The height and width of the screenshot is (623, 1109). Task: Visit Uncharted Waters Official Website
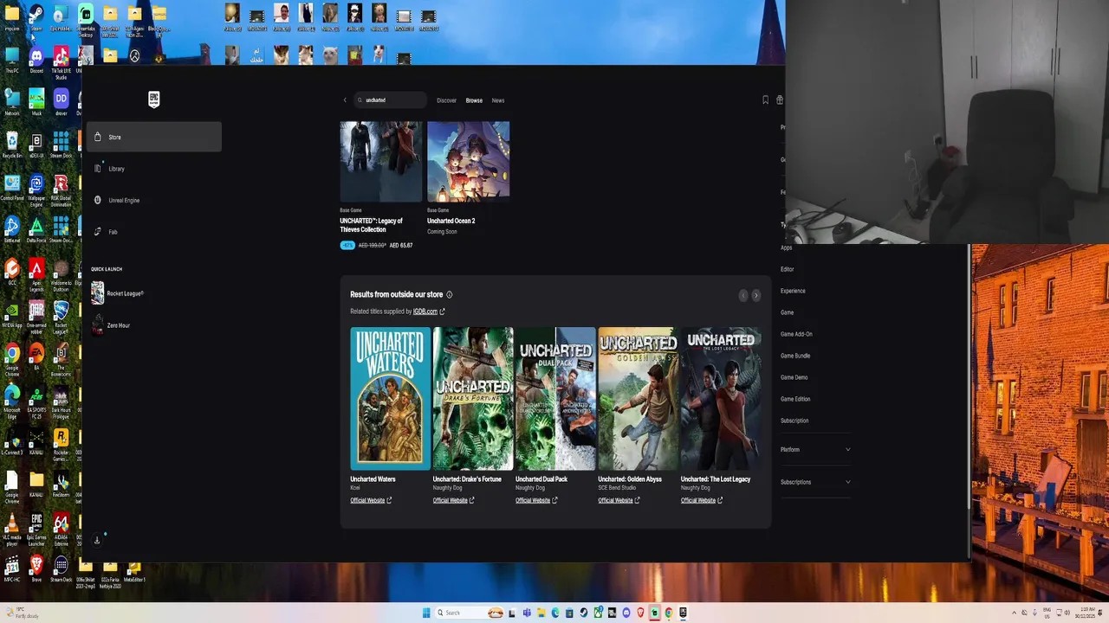click(371, 500)
